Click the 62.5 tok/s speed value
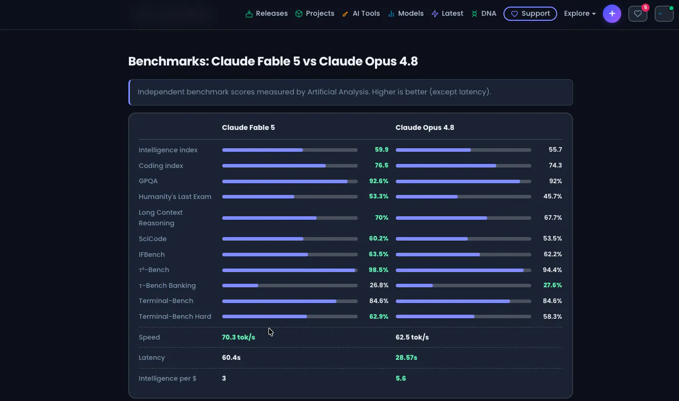Viewport: 679px width, 401px height. [412, 338]
